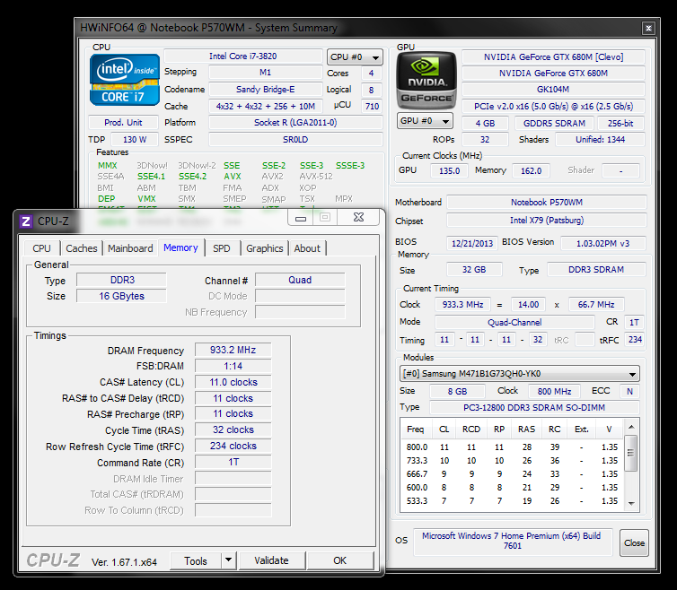Close the HWiNFO64 System Summary window
The image size is (677, 590).
click(x=648, y=29)
